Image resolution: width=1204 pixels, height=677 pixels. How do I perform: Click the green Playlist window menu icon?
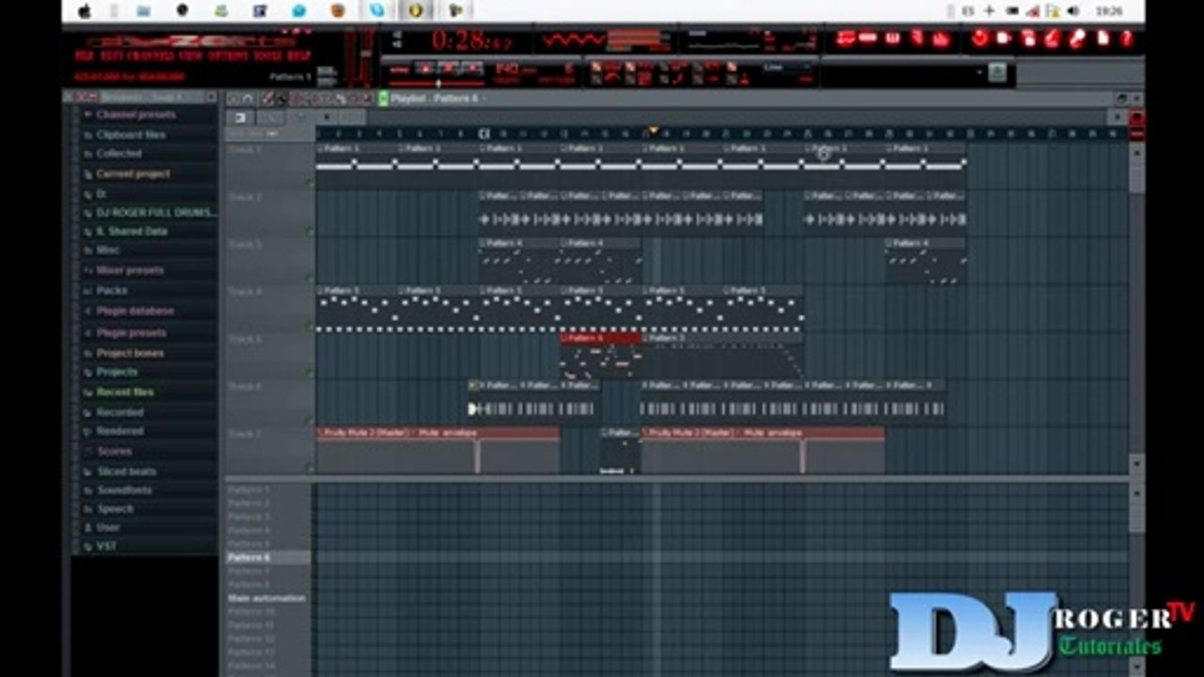(384, 98)
